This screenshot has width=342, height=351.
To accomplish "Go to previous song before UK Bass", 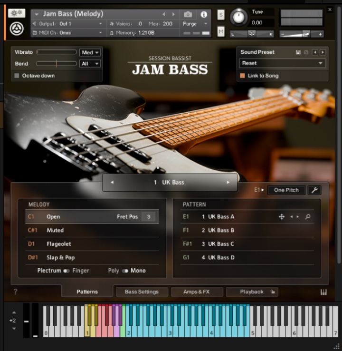I will 112,183.
